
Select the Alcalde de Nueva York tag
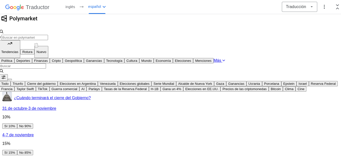[x=195, y=84]
